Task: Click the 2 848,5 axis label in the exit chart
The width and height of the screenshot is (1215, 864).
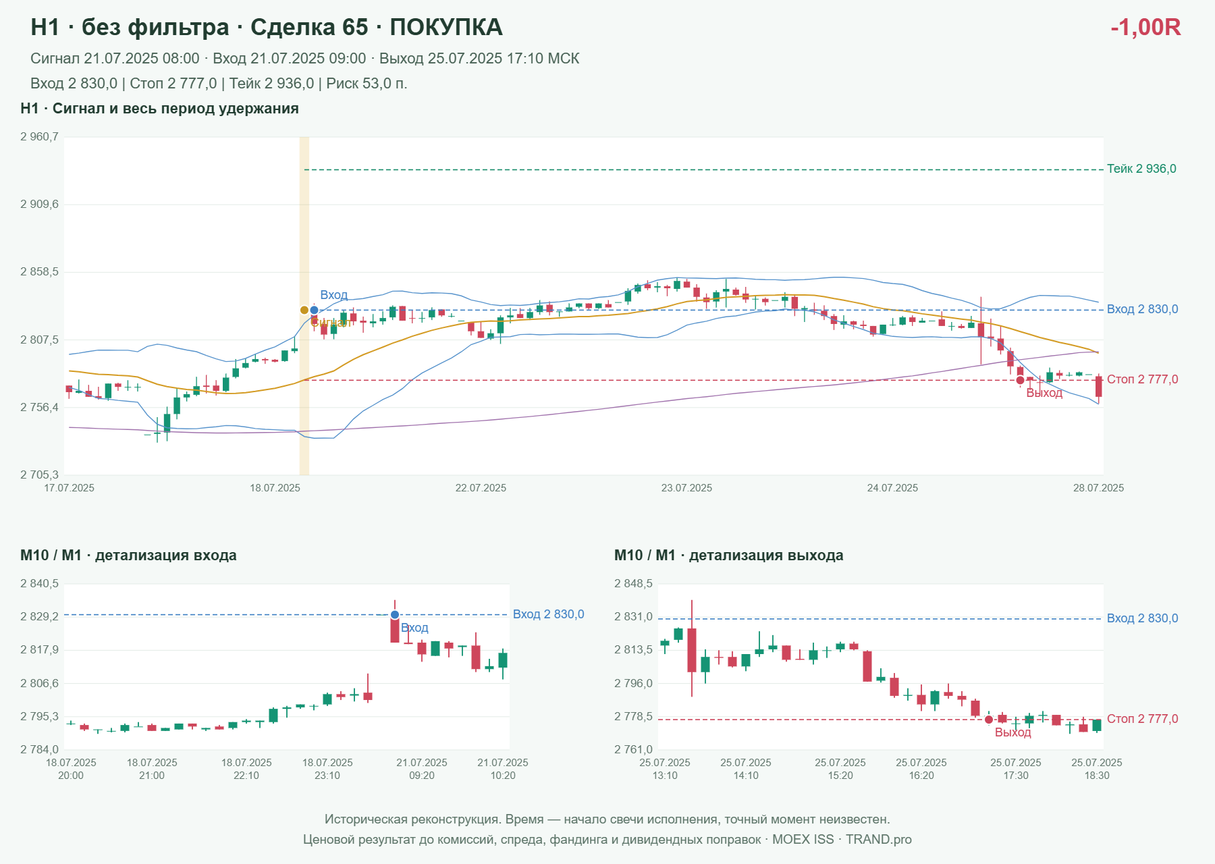Action: tap(633, 584)
